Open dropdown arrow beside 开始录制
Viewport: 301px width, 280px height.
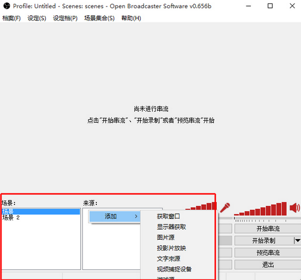pyautogui.click(x=297, y=241)
